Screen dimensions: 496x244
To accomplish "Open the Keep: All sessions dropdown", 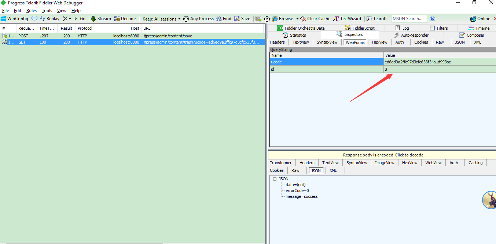I will (x=161, y=19).
